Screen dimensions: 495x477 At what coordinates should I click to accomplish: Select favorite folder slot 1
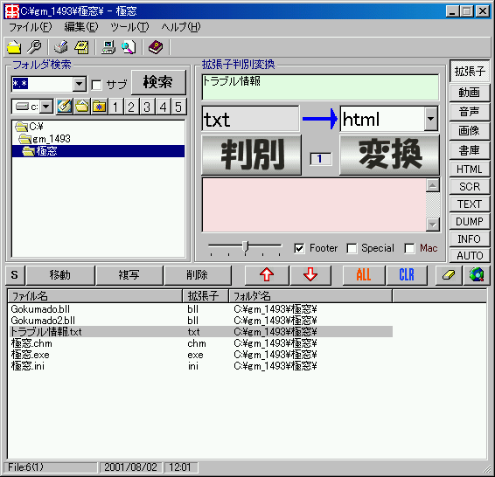[115, 107]
